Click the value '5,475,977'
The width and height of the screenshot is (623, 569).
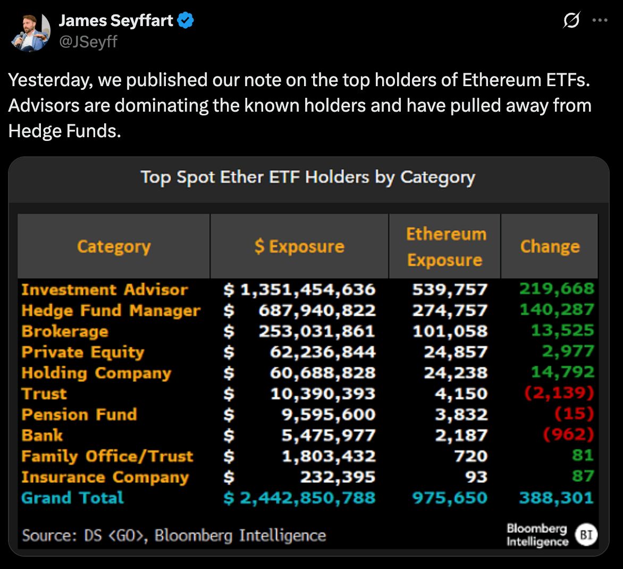click(x=328, y=436)
